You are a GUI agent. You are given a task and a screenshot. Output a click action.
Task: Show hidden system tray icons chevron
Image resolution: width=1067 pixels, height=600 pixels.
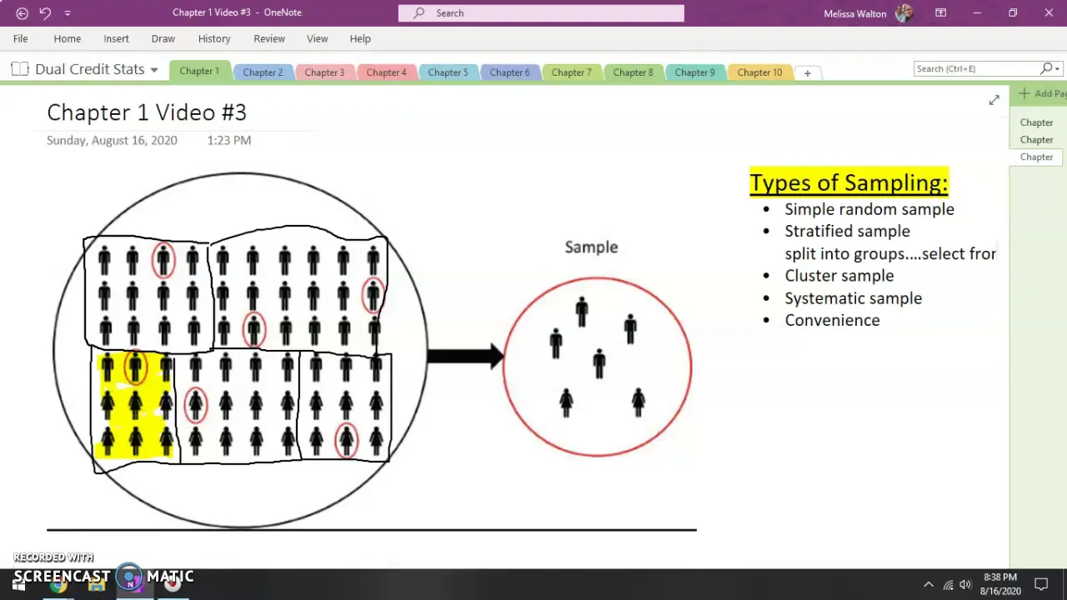tap(928, 585)
